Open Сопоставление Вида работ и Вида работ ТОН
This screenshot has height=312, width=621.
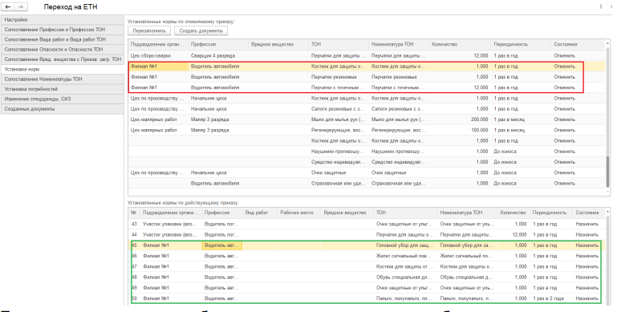coord(63,39)
